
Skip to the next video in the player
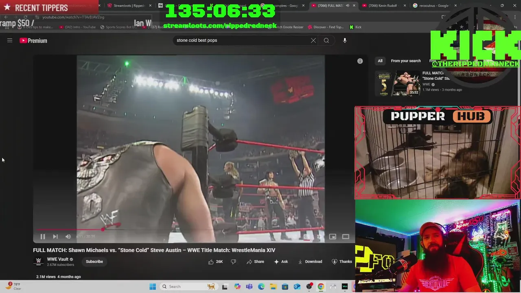tap(55, 236)
